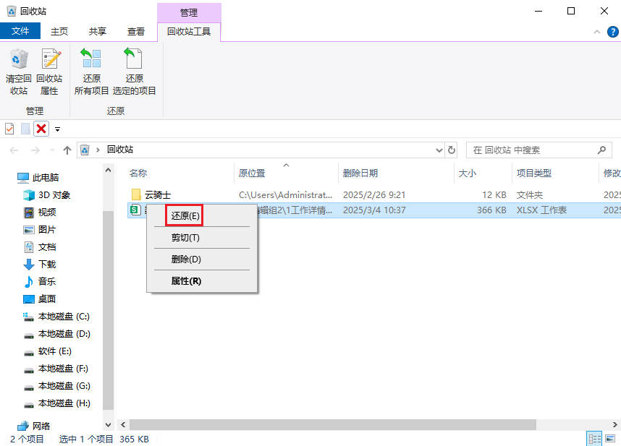Switch to details view in status bar

(594, 439)
